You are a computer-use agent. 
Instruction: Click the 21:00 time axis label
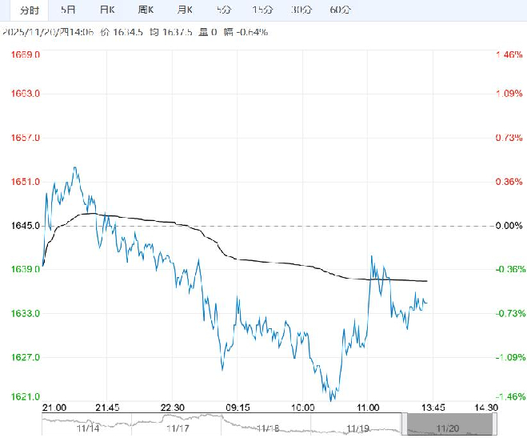[54, 408]
